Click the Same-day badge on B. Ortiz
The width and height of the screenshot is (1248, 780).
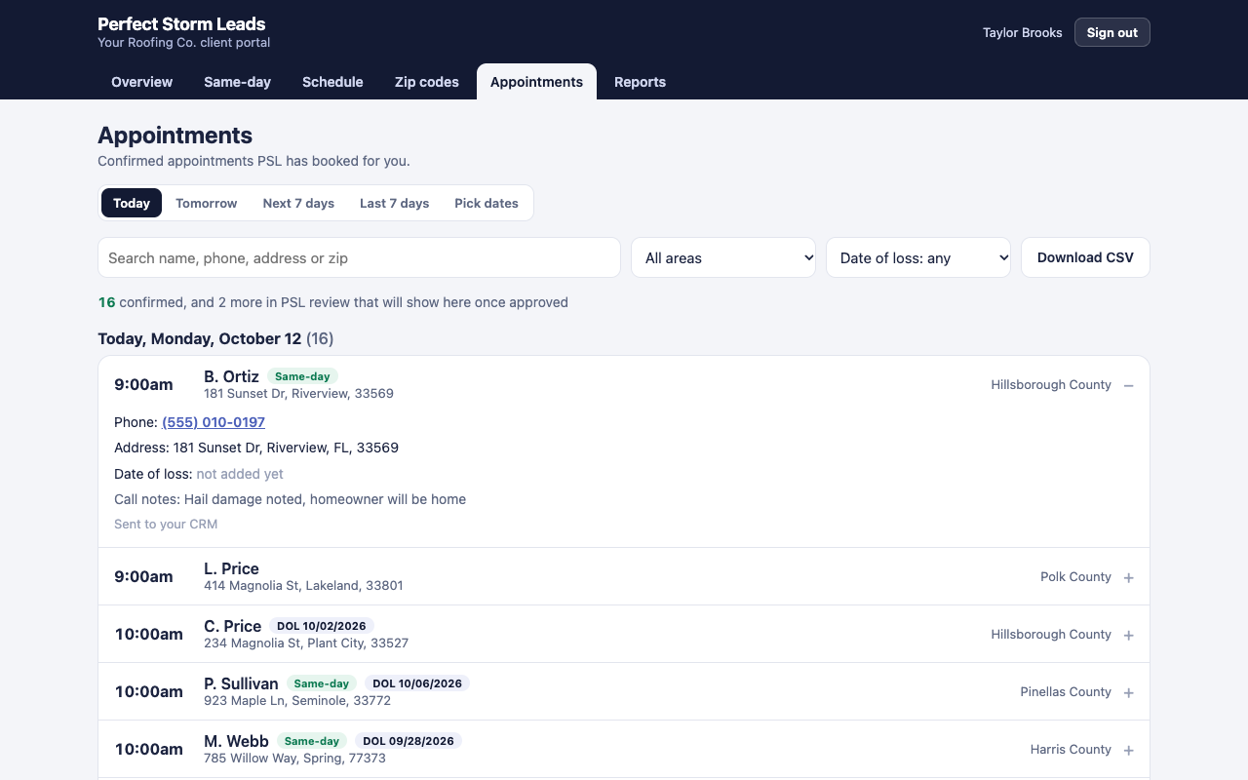click(302, 376)
